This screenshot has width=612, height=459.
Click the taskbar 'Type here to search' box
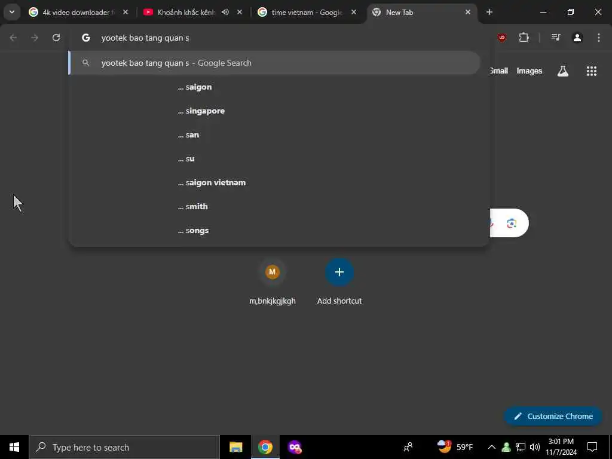coord(124,447)
